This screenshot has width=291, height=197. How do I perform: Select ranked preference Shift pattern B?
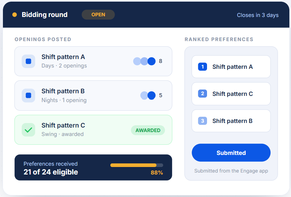click(231, 121)
